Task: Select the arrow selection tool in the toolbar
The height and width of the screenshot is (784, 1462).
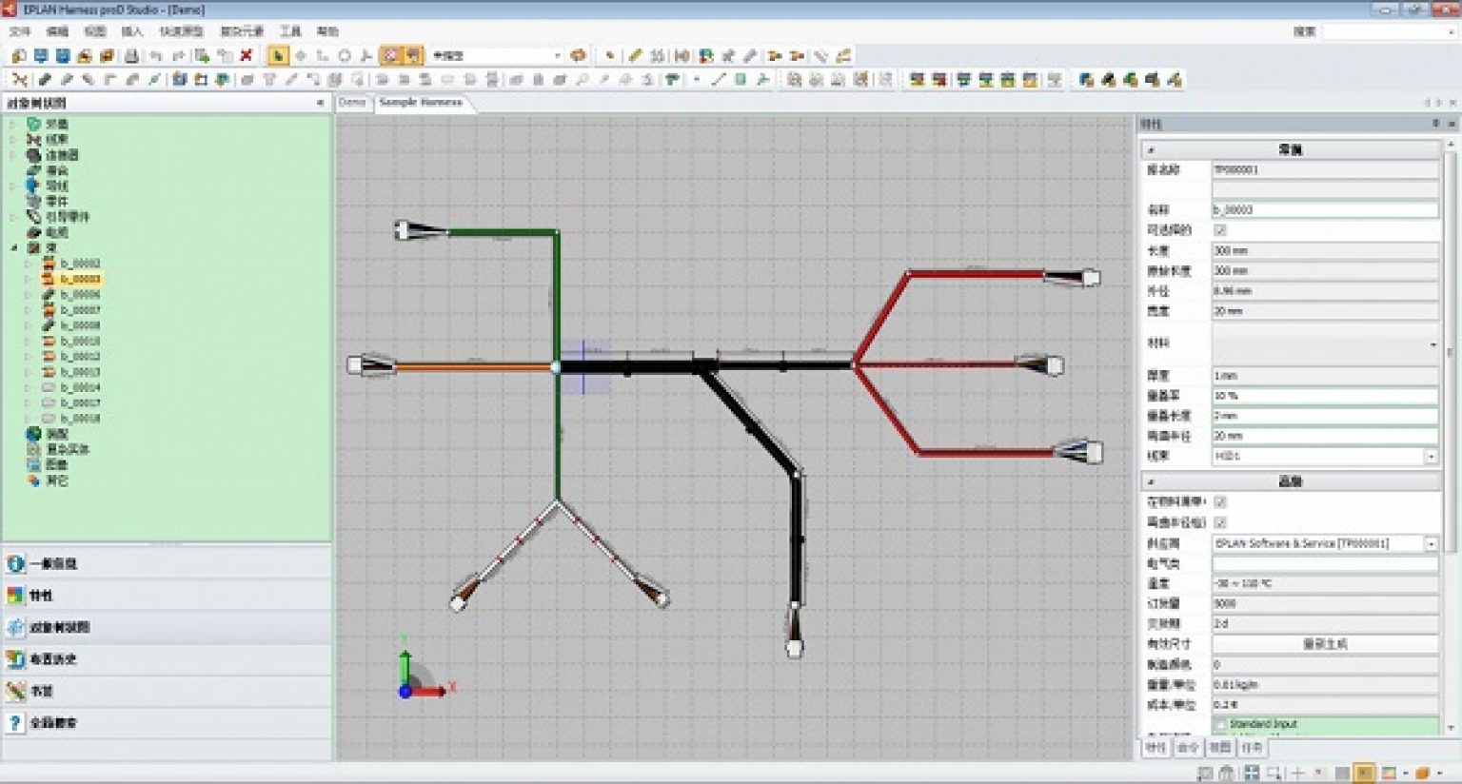Action: (x=277, y=54)
